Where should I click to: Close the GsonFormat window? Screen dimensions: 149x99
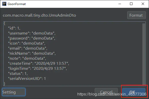[x=143, y=4]
